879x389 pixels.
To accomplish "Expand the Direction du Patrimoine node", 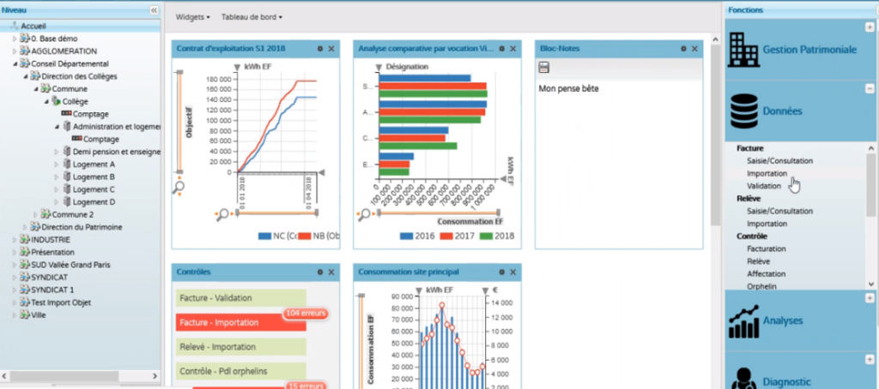I will click(x=25, y=227).
